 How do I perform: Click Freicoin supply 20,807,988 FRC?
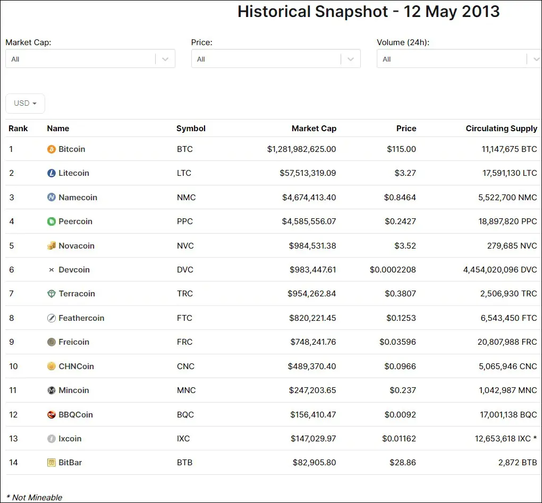(x=507, y=342)
